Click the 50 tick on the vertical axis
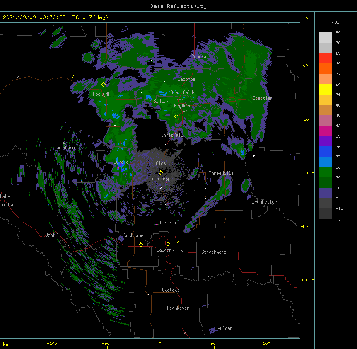Viewport: 357px width, 349px height. pos(306,119)
